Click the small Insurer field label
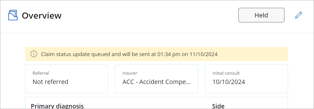Screen dimensions: 314x109 coord(130,73)
